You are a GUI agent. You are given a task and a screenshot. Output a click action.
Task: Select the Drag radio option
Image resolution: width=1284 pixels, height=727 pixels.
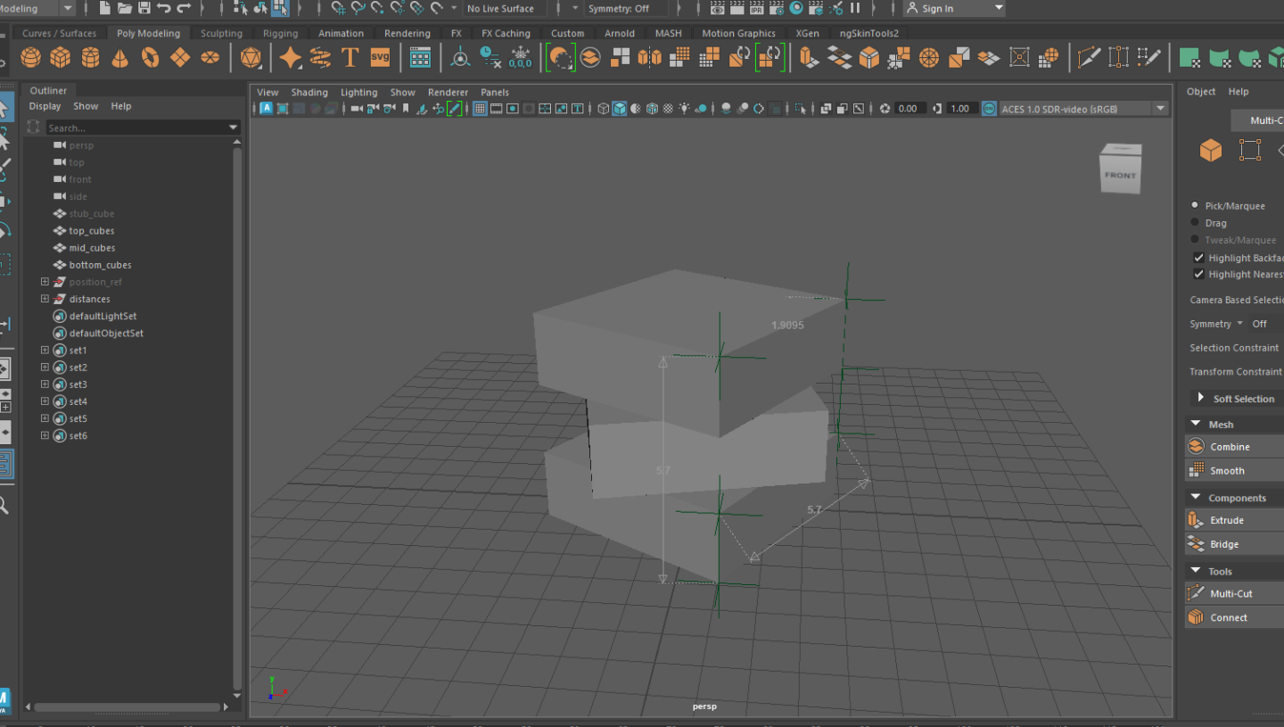1196,222
